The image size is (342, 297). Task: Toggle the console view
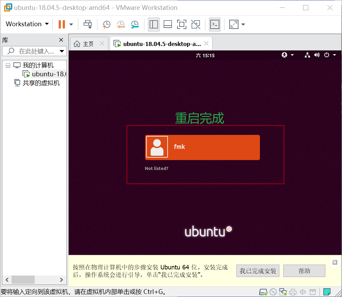[215, 24]
